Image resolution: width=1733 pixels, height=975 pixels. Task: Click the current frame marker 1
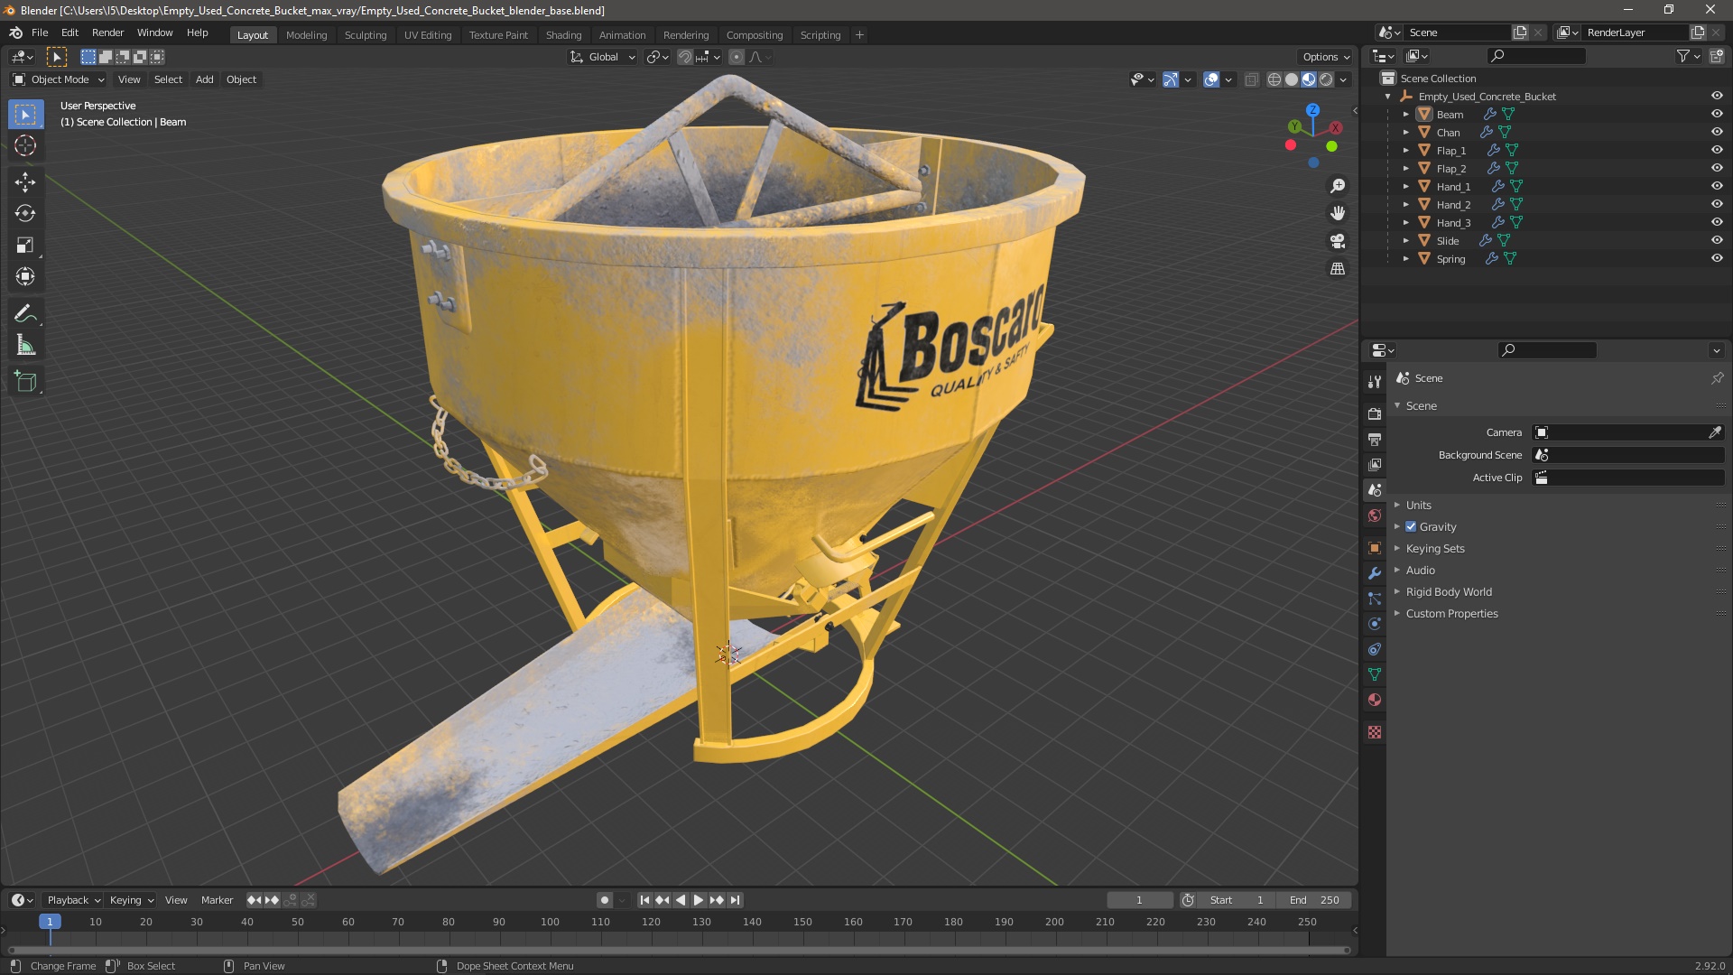(50, 922)
